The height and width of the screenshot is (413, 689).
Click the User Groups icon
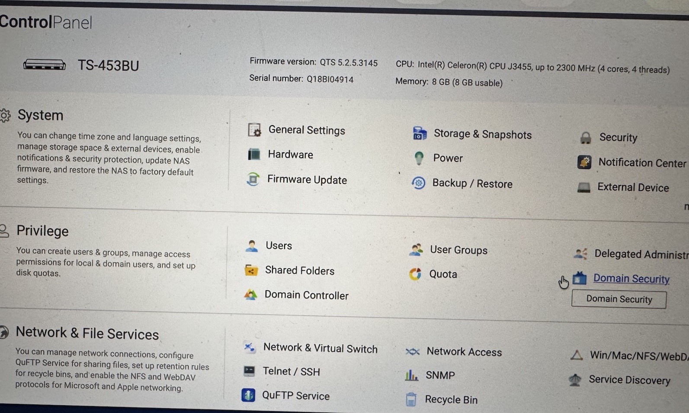416,250
